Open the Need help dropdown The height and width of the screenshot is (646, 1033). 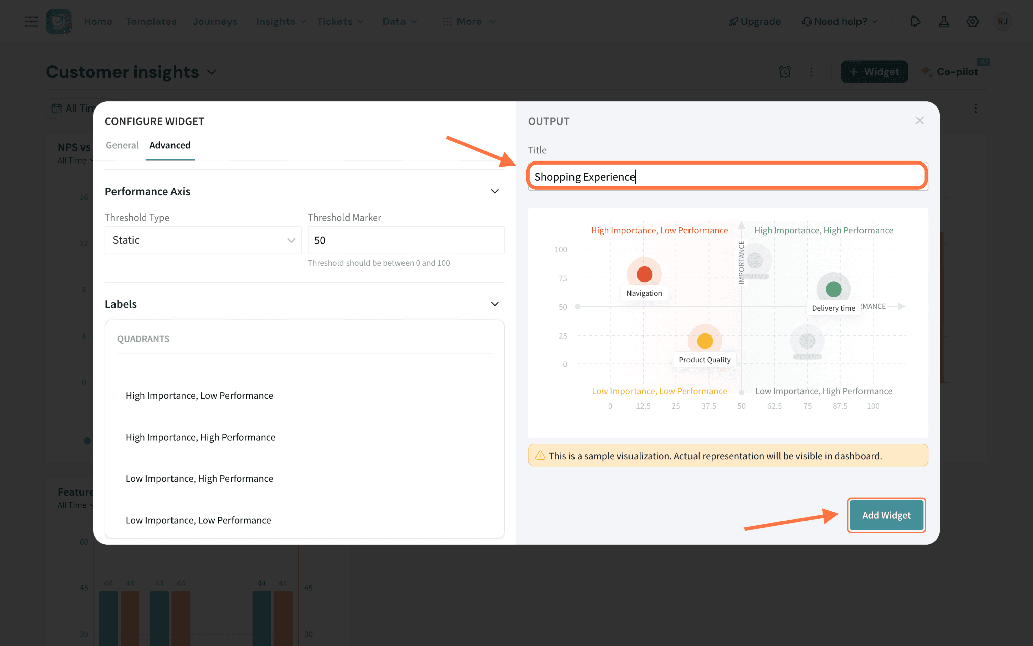[840, 21]
